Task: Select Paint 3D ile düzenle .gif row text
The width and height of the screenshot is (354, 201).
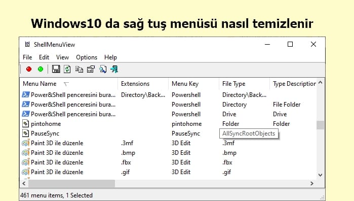Action: 57,172
